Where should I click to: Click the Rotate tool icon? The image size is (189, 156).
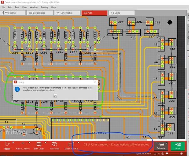pyautogui.click(x=7, y=144)
